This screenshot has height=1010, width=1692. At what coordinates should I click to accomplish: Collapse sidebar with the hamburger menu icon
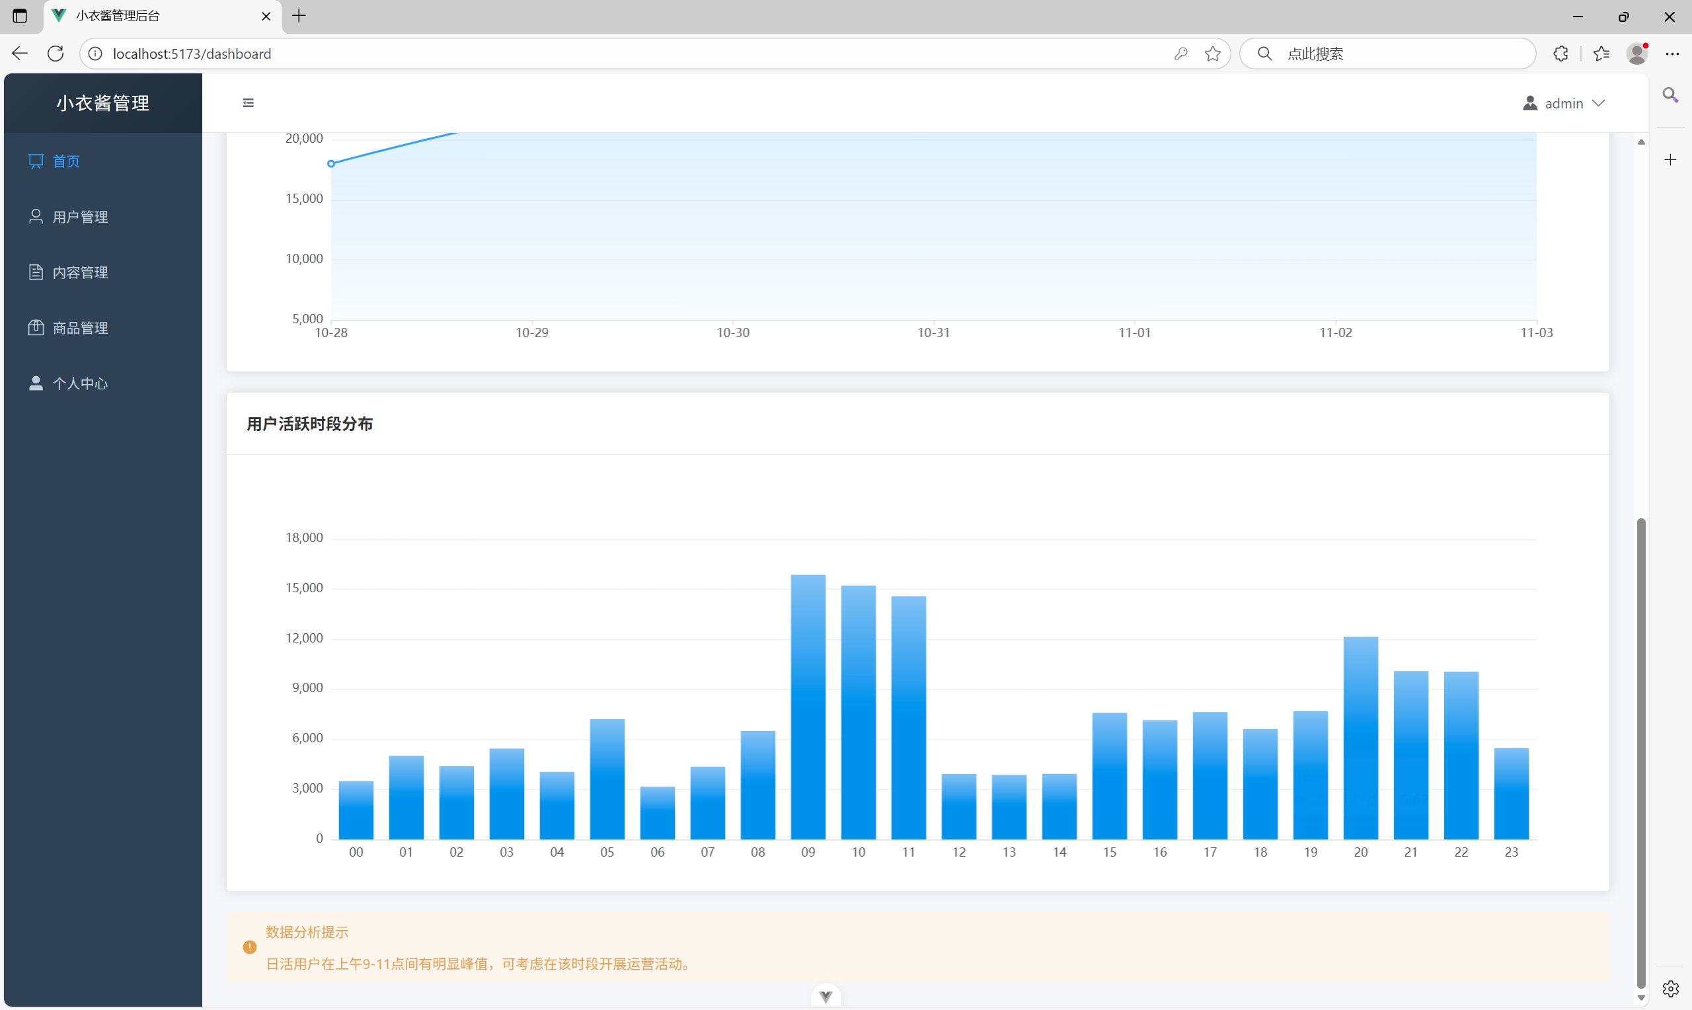249,102
